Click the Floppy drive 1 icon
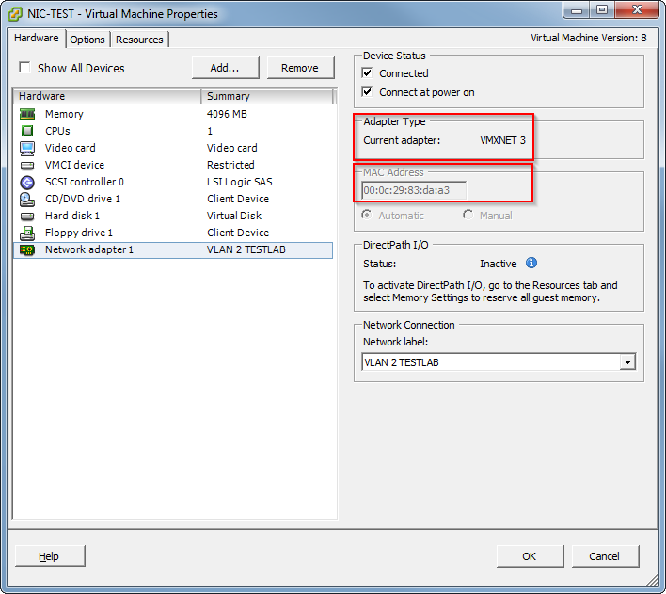 [27, 233]
